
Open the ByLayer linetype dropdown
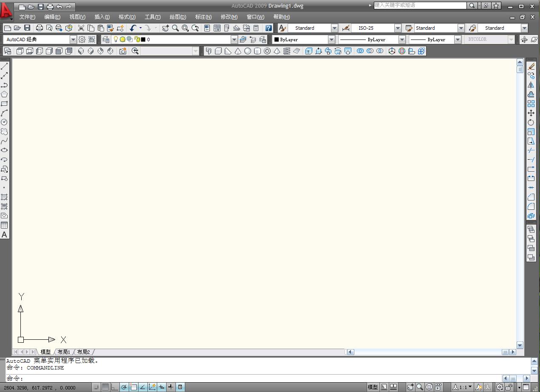[402, 39]
